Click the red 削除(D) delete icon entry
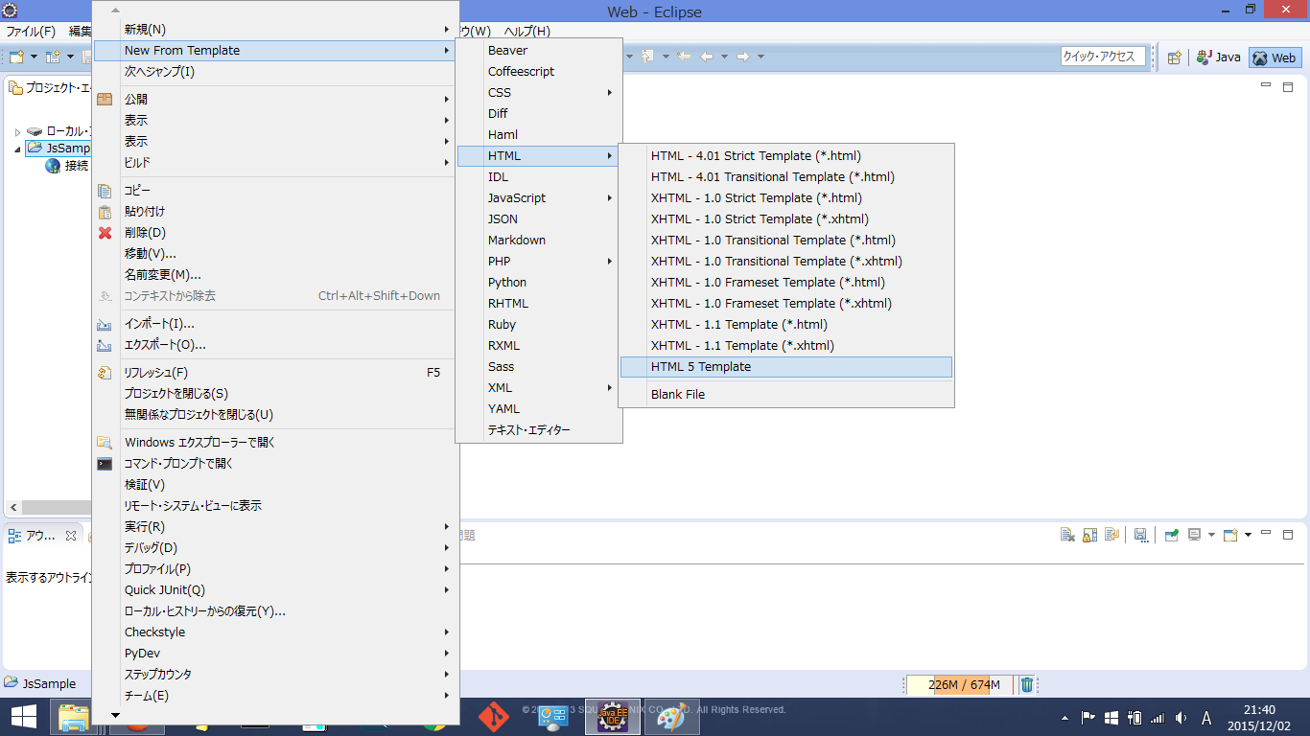The width and height of the screenshot is (1310, 736). pyautogui.click(x=275, y=232)
